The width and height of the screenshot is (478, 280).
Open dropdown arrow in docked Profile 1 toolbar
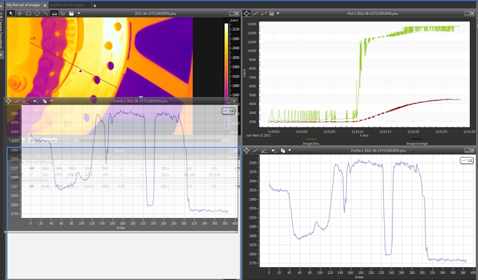(289, 151)
